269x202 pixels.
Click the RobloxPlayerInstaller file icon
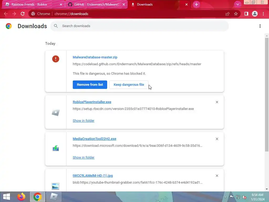pos(56,113)
